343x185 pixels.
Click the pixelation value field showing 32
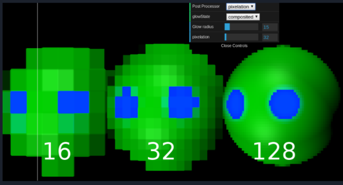[x=270, y=37]
